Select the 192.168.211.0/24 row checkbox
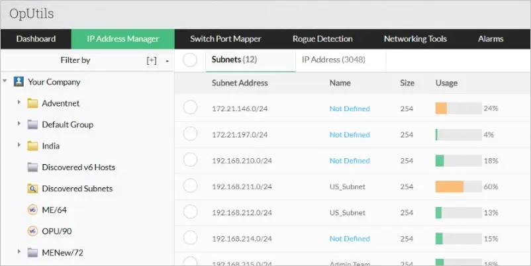 tap(190, 185)
